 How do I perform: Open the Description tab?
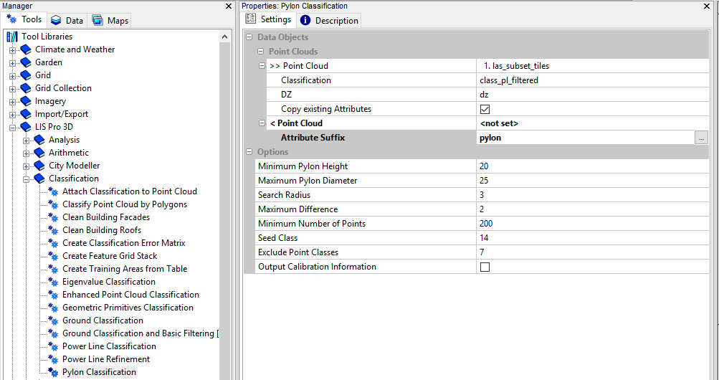329,21
